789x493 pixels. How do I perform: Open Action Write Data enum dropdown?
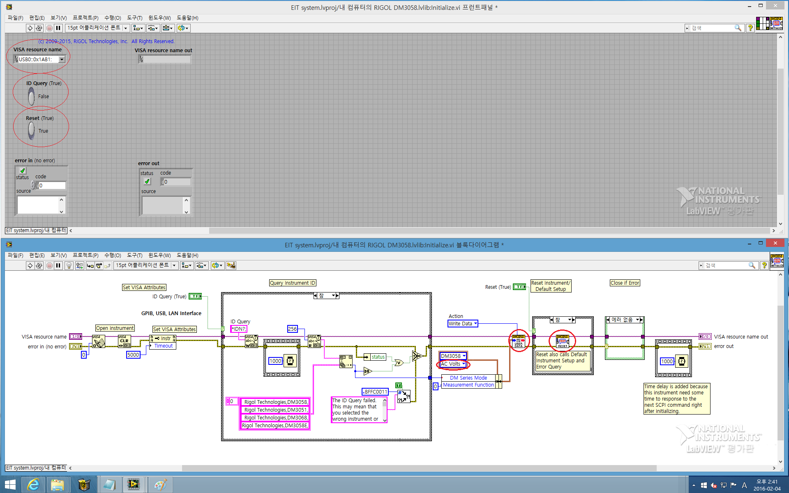coord(463,324)
